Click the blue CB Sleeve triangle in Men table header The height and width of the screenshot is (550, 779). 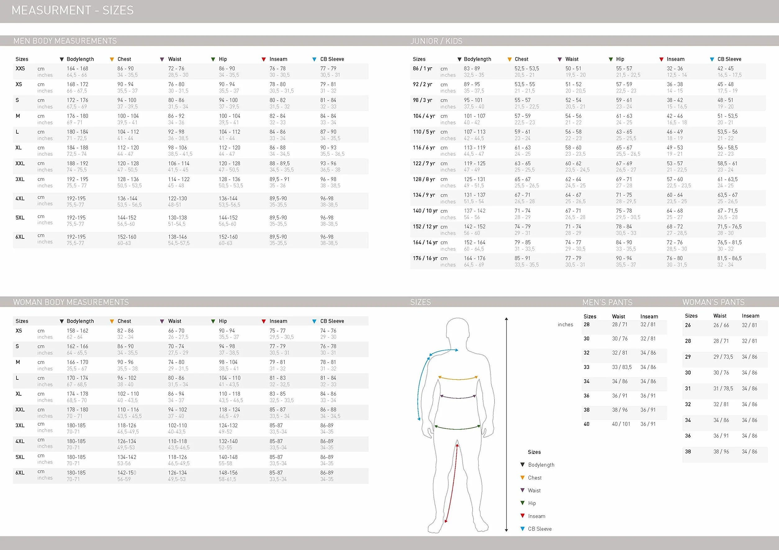[x=314, y=59]
